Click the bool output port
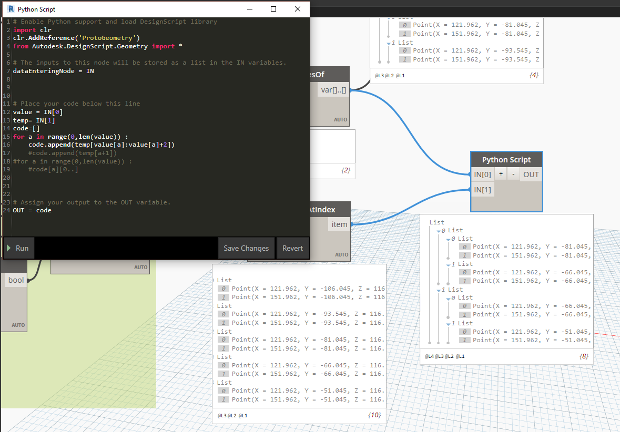The image size is (620, 432). tap(16, 280)
